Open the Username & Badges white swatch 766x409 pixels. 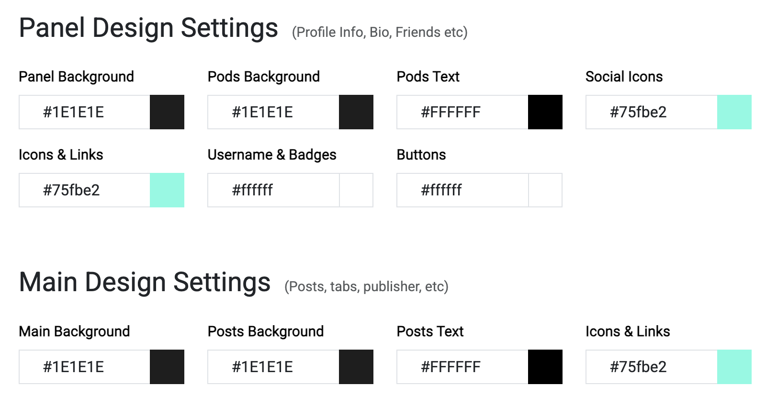[356, 190]
